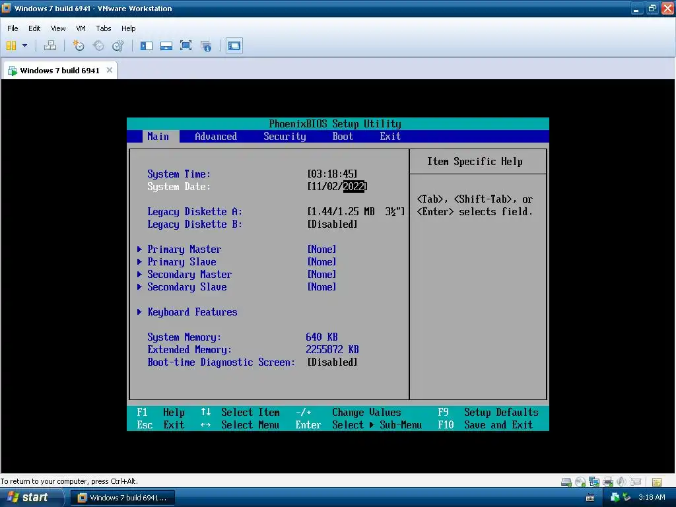Switch to the BIOS Main tab

158,136
